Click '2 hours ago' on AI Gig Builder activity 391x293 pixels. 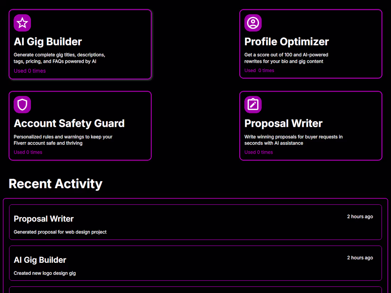coord(360,257)
